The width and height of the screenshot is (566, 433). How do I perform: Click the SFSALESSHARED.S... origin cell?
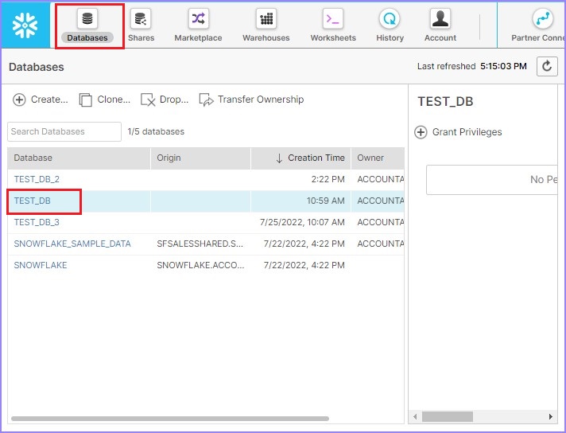coord(200,244)
